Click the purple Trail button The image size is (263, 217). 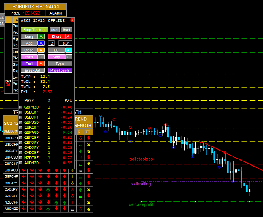[x=29, y=64]
